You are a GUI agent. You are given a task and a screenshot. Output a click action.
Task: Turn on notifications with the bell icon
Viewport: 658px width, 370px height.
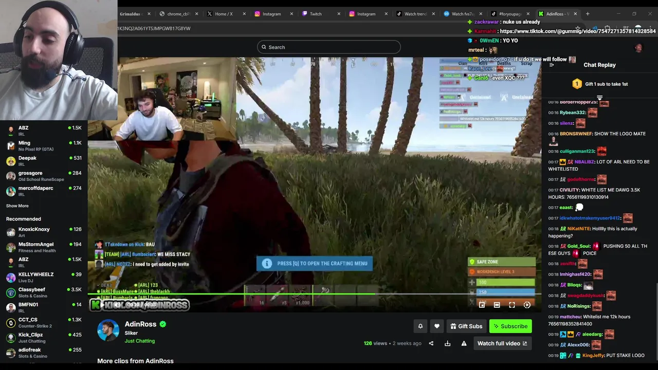tap(421, 326)
